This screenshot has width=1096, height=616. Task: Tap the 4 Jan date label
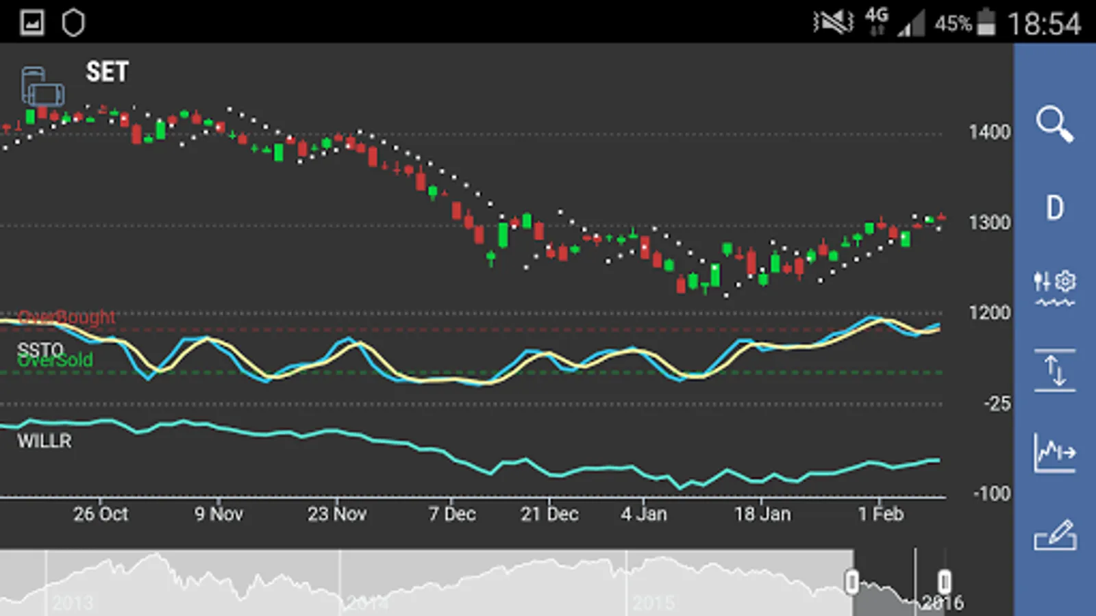coord(644,514)
